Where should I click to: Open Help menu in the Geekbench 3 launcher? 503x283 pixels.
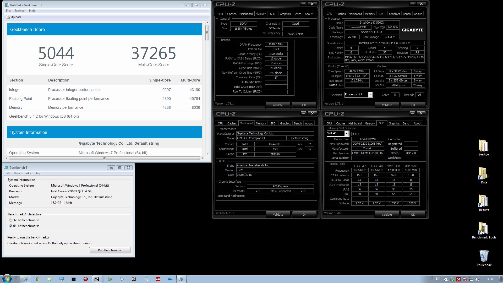tap(38, 173)
